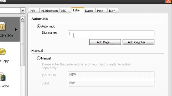Click into the Disc name field
172x96 pixels.
pos(111,34)
